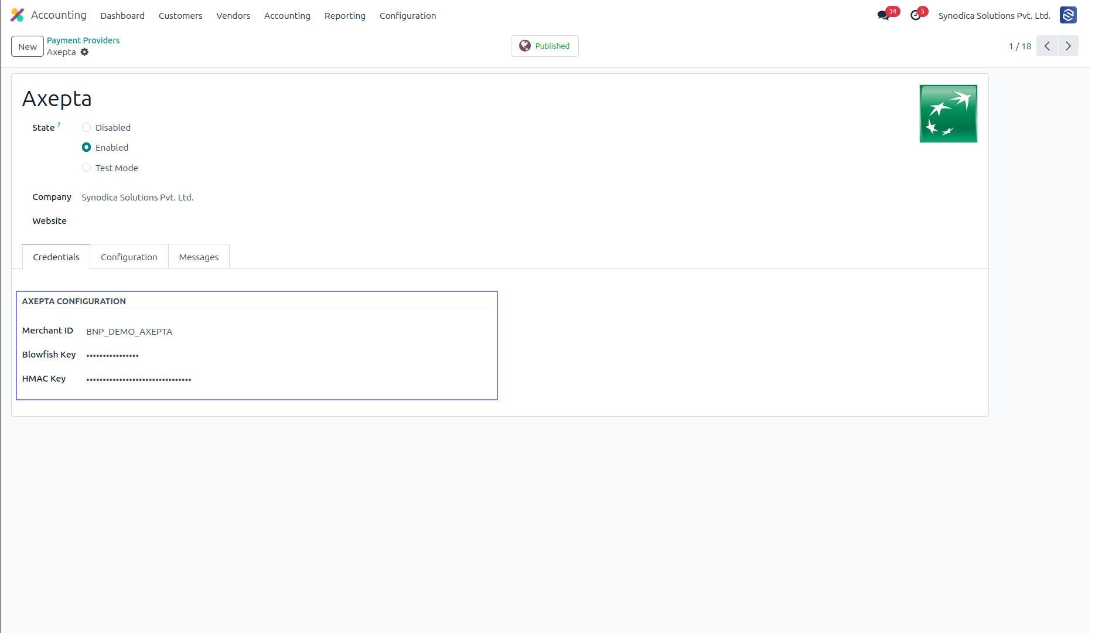1095x633 pixels.
Task: Open the chat messages icon with 34 badge
Action: point(883,15)
